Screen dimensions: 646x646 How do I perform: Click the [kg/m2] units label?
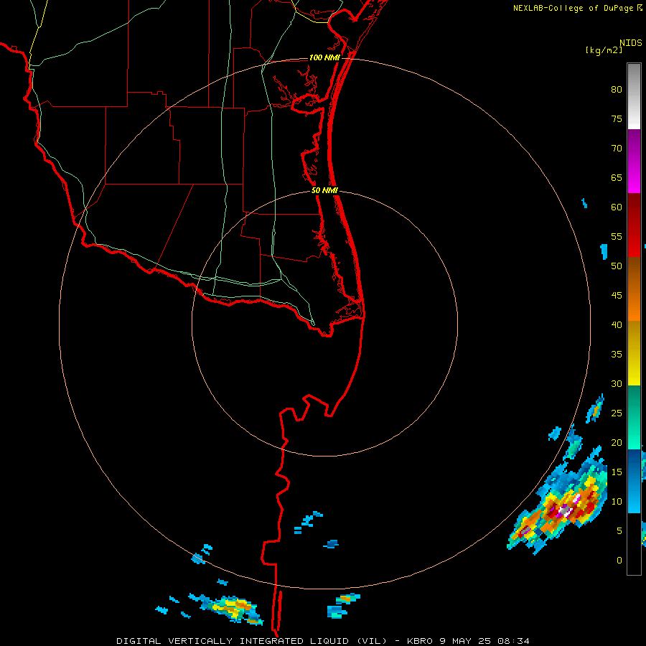point(604,50)
